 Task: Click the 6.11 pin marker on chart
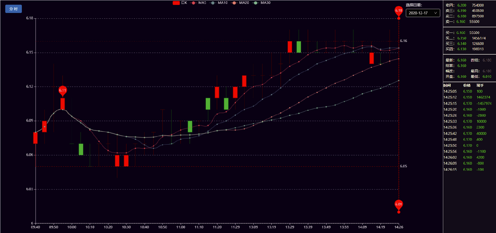pos(63,90)
